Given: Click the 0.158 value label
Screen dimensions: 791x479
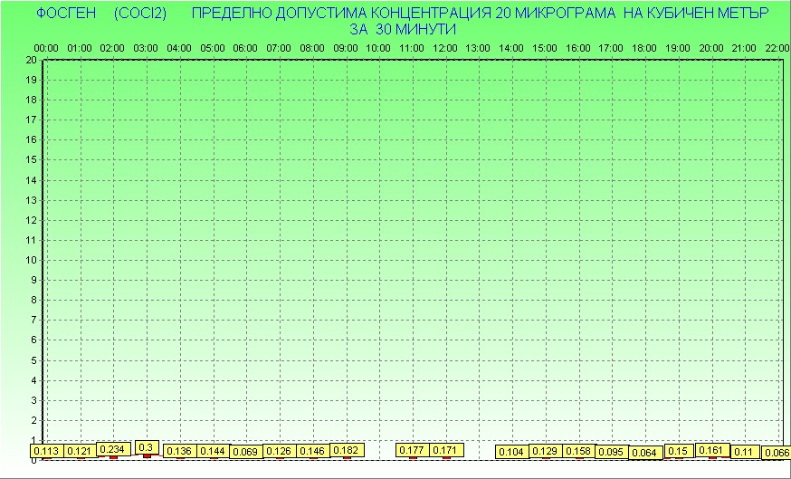Looking at the screenshot, I should 578,451.
